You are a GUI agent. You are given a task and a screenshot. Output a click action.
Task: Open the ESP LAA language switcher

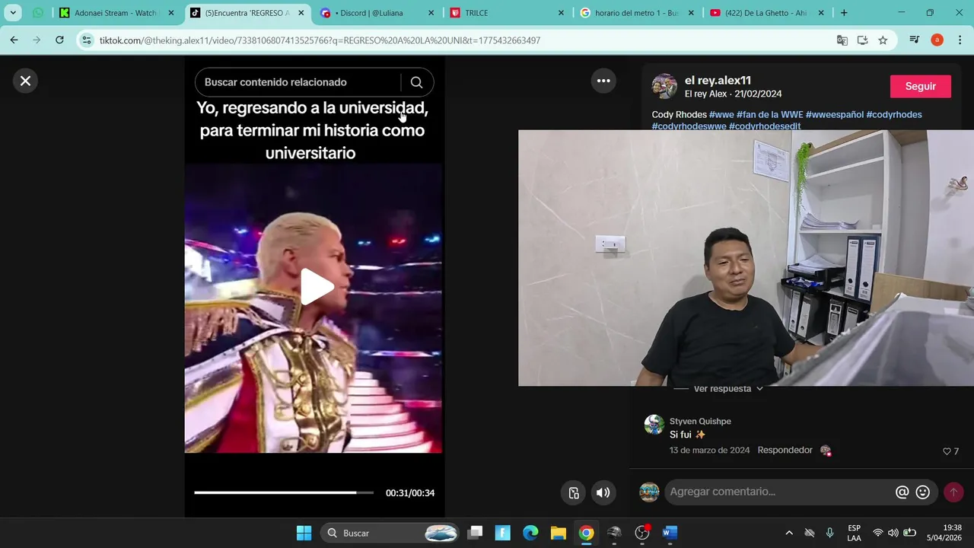pyautogui.click(x=854, y=533)
